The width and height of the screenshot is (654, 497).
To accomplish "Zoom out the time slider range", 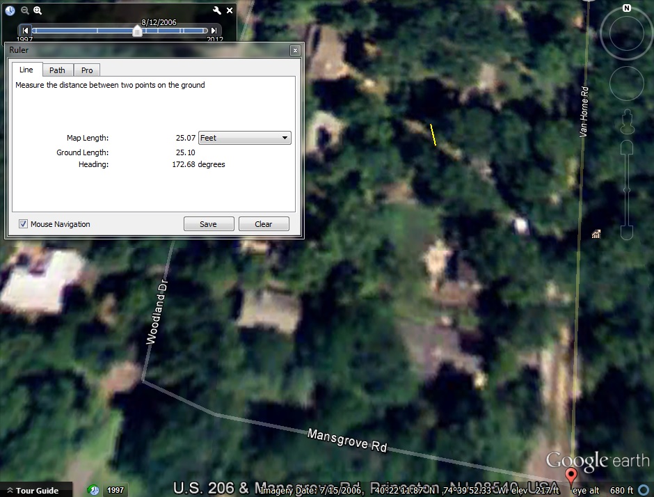I will (24, 10).
